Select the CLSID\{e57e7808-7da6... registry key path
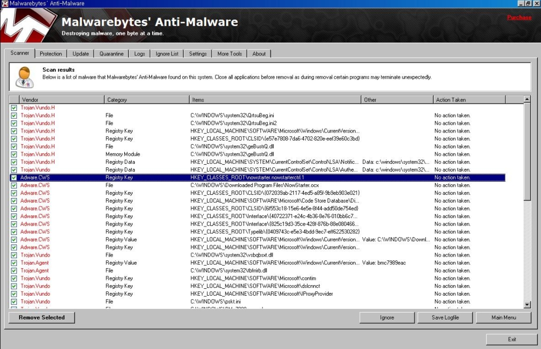The height and width of the screenshot is (349, 541). point(275,139)
